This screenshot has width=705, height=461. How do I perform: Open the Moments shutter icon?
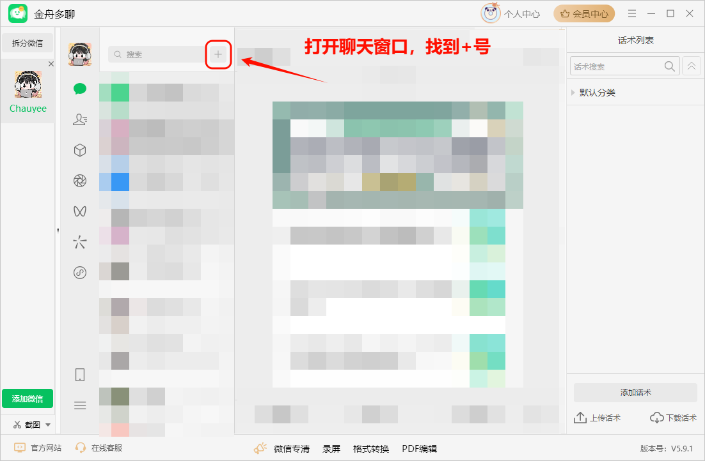pos(80,181)
